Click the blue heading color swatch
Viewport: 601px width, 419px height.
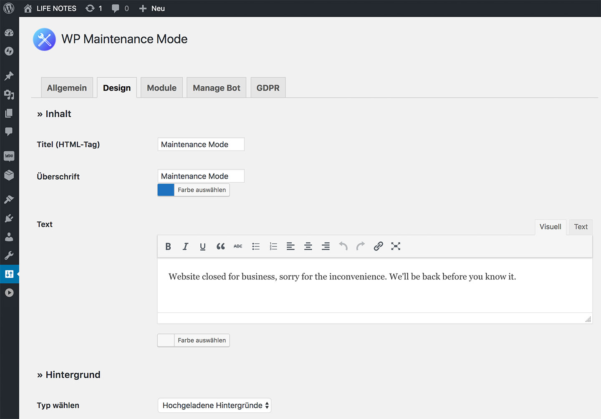(x=166, y=190)
